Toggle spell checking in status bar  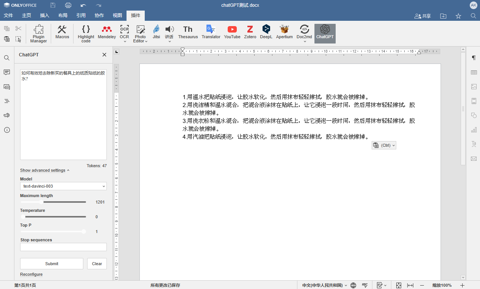tap(365, 285)
